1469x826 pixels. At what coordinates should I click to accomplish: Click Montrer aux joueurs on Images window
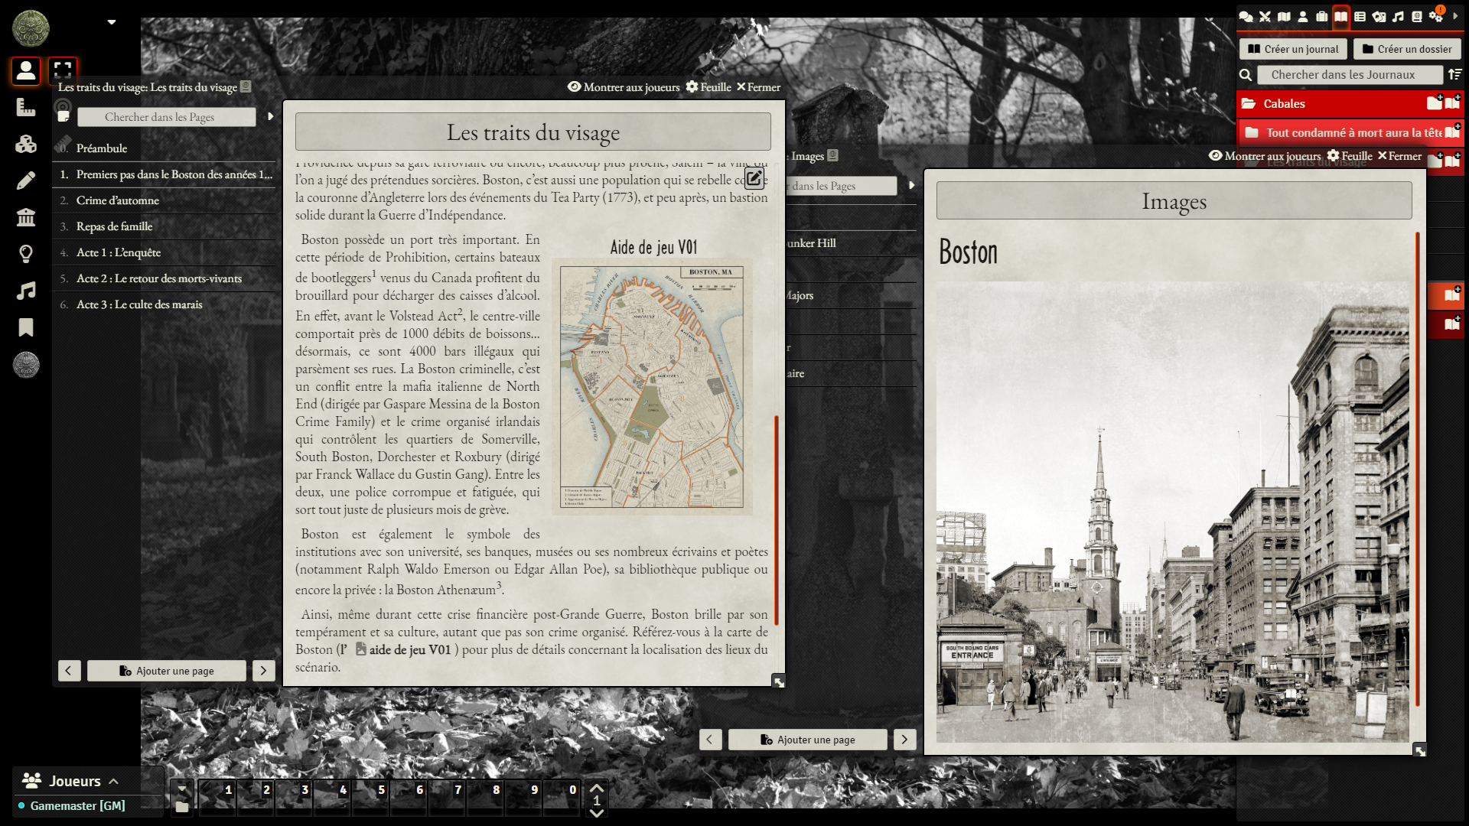(1265, 156)
